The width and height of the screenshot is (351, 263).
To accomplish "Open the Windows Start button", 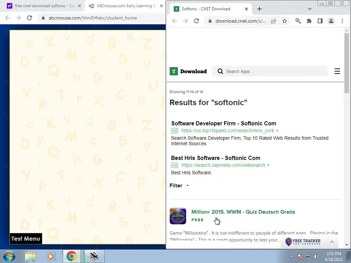I will (9, 256).
